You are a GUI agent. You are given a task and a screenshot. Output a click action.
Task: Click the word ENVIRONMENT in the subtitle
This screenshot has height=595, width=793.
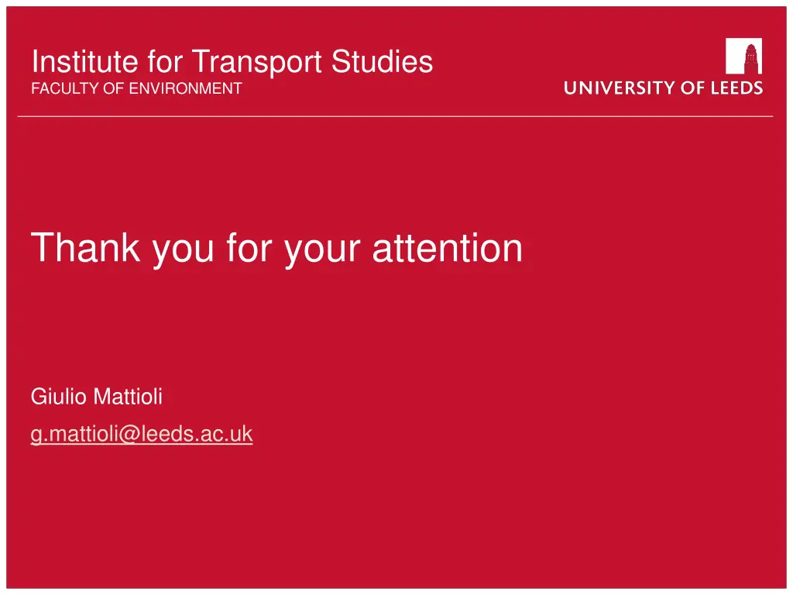(x=186, y=88)
